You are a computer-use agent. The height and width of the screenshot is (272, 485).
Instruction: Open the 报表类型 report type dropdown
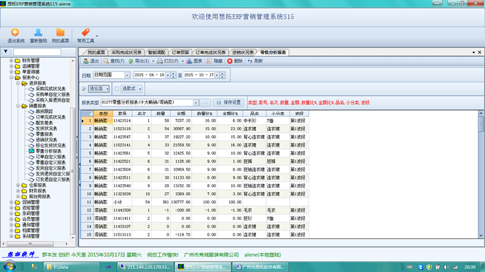point(196,102)
